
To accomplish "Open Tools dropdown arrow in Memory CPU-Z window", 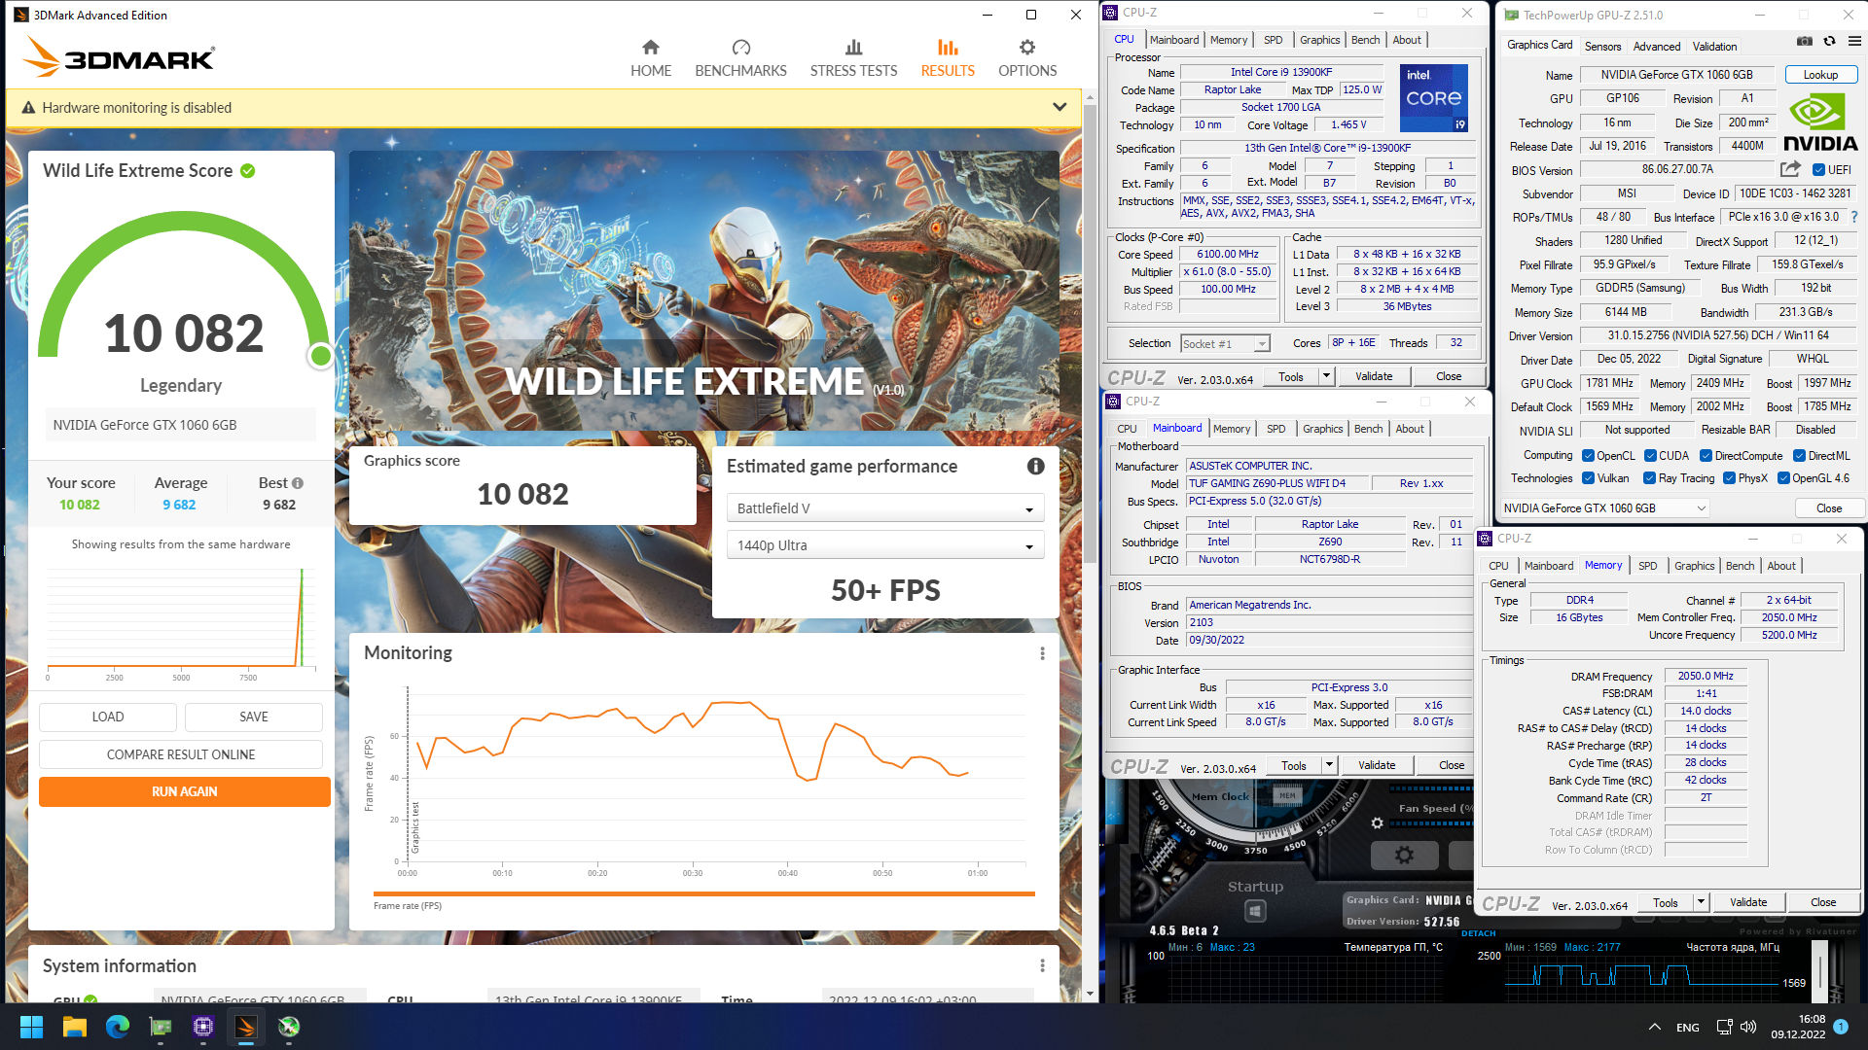I will (1701, 902).
